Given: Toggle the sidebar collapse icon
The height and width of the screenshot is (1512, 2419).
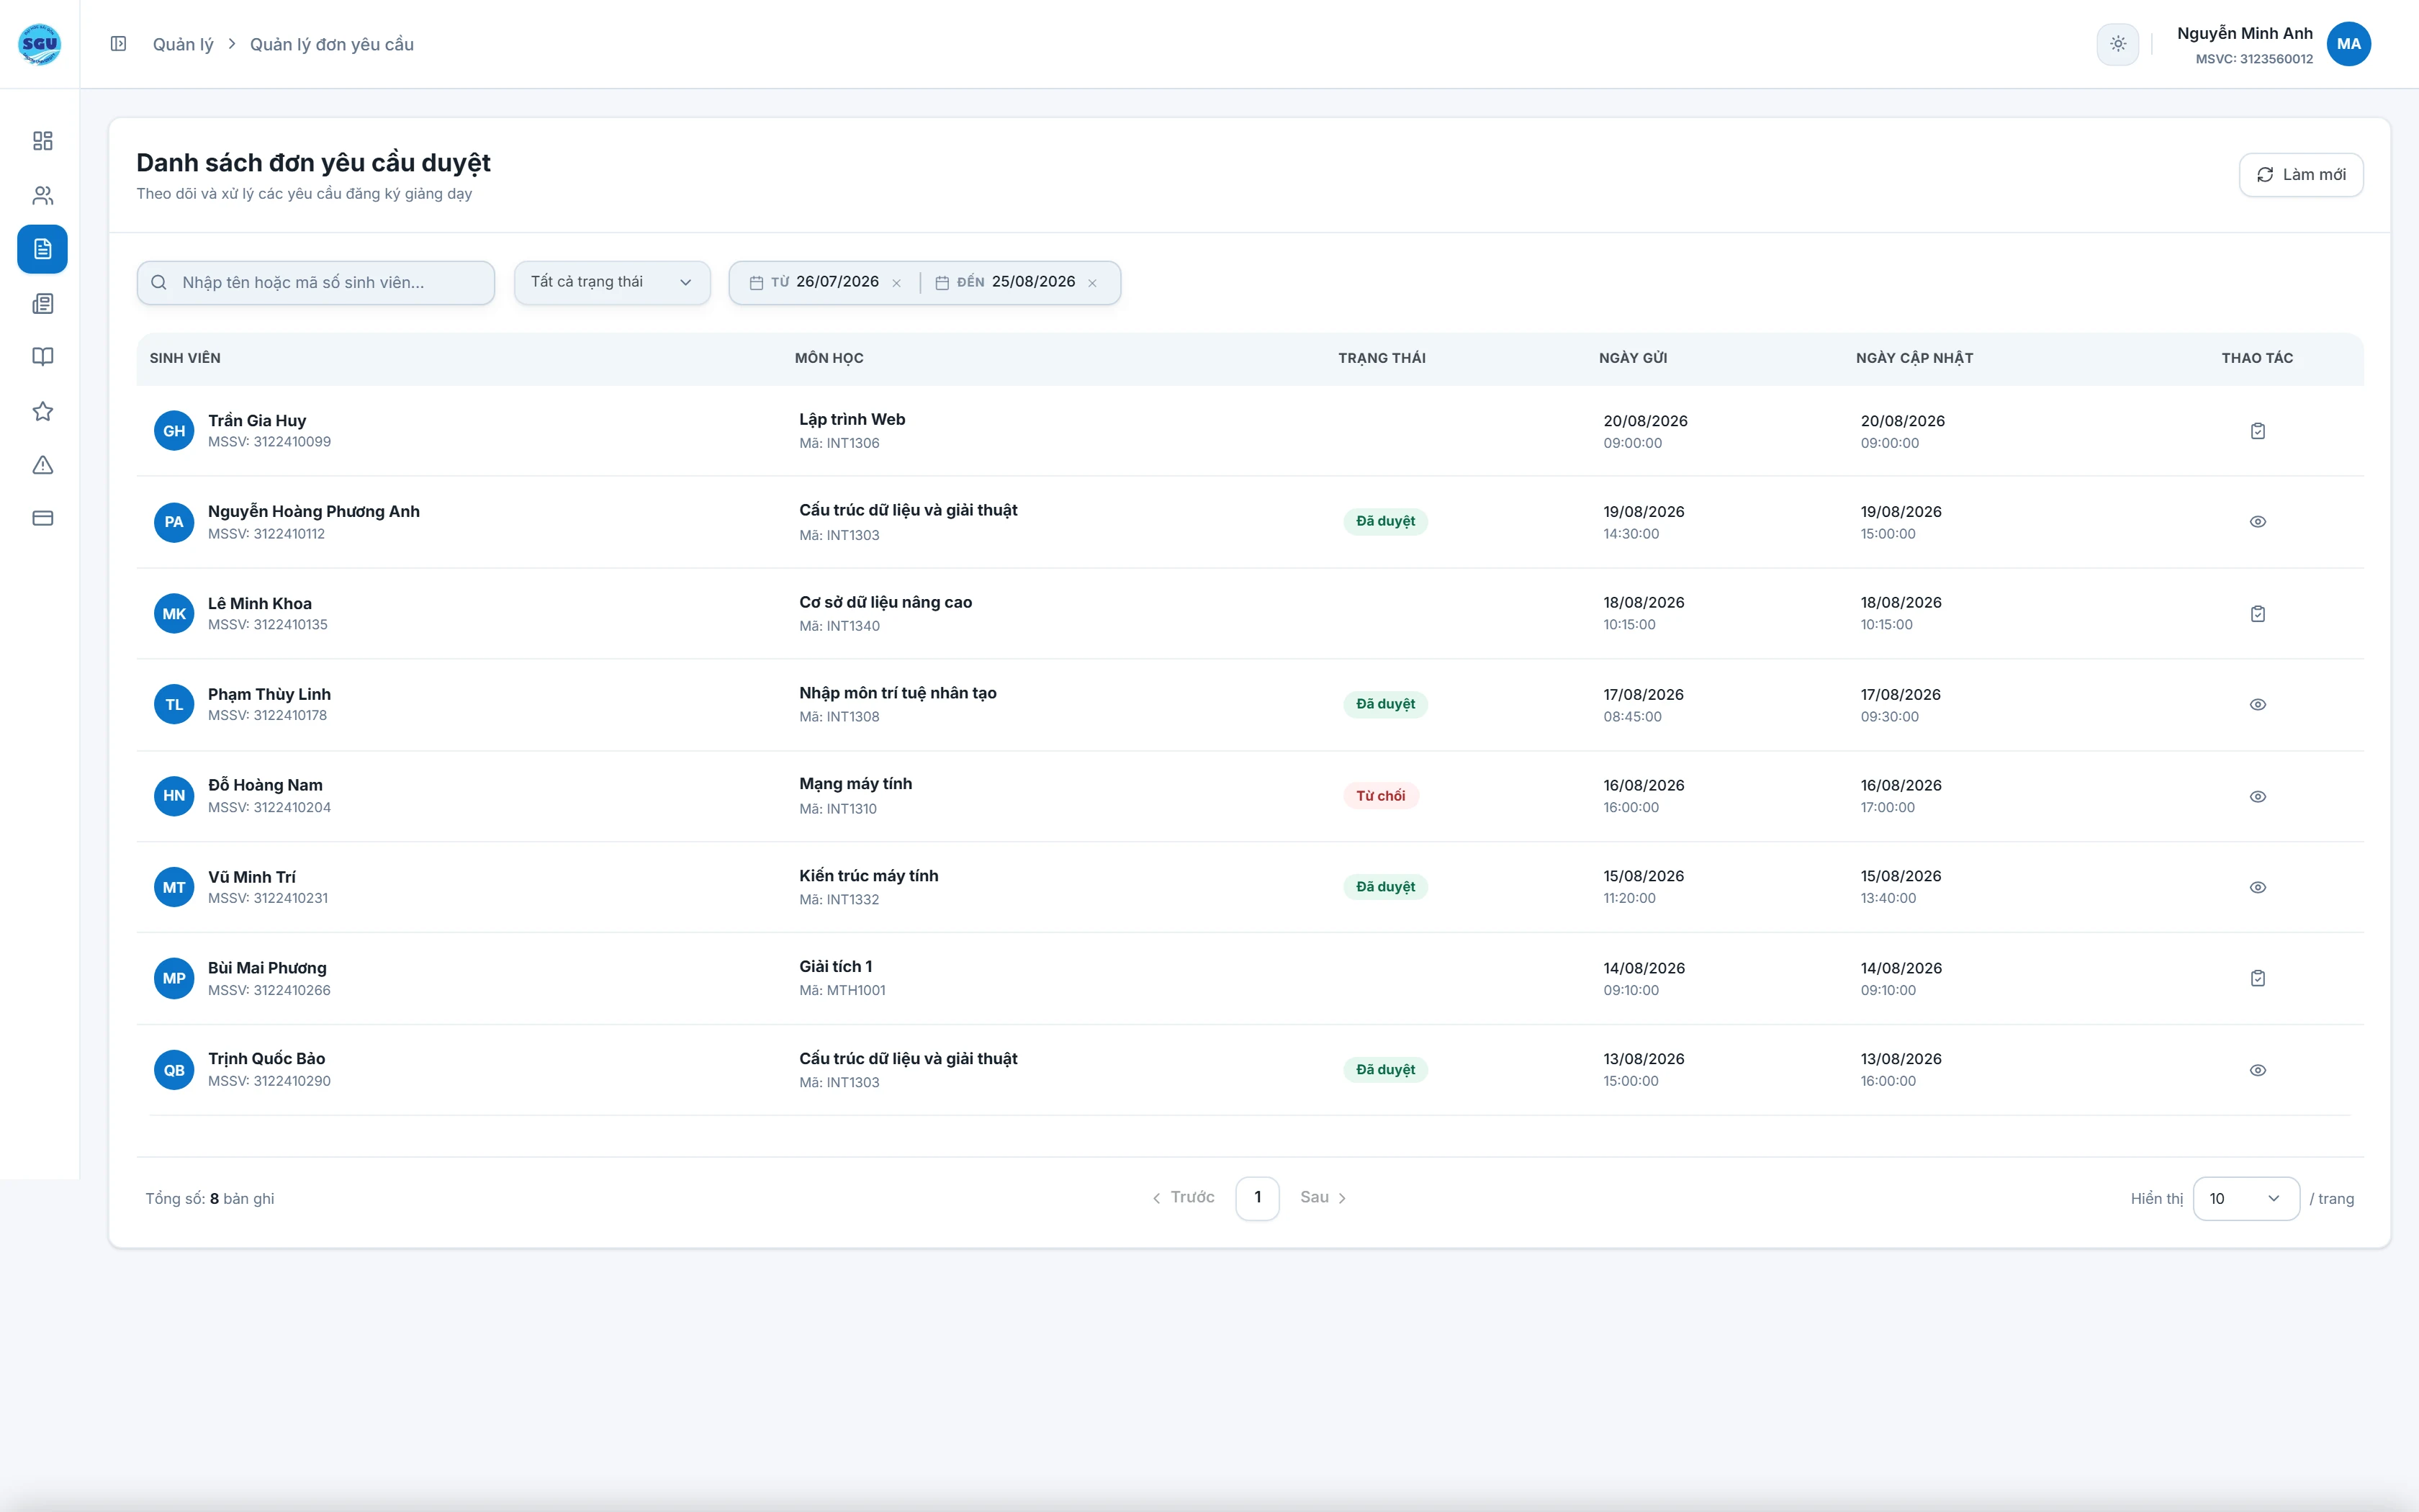Looking at the screenshot, I should pos(118,44).
